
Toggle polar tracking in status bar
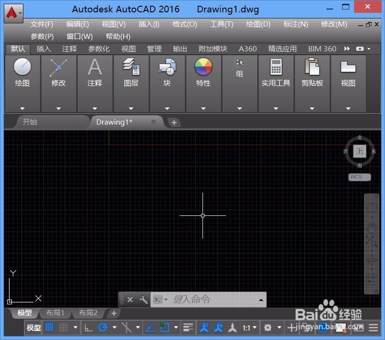pyautogui.click(x=103, y=328)
